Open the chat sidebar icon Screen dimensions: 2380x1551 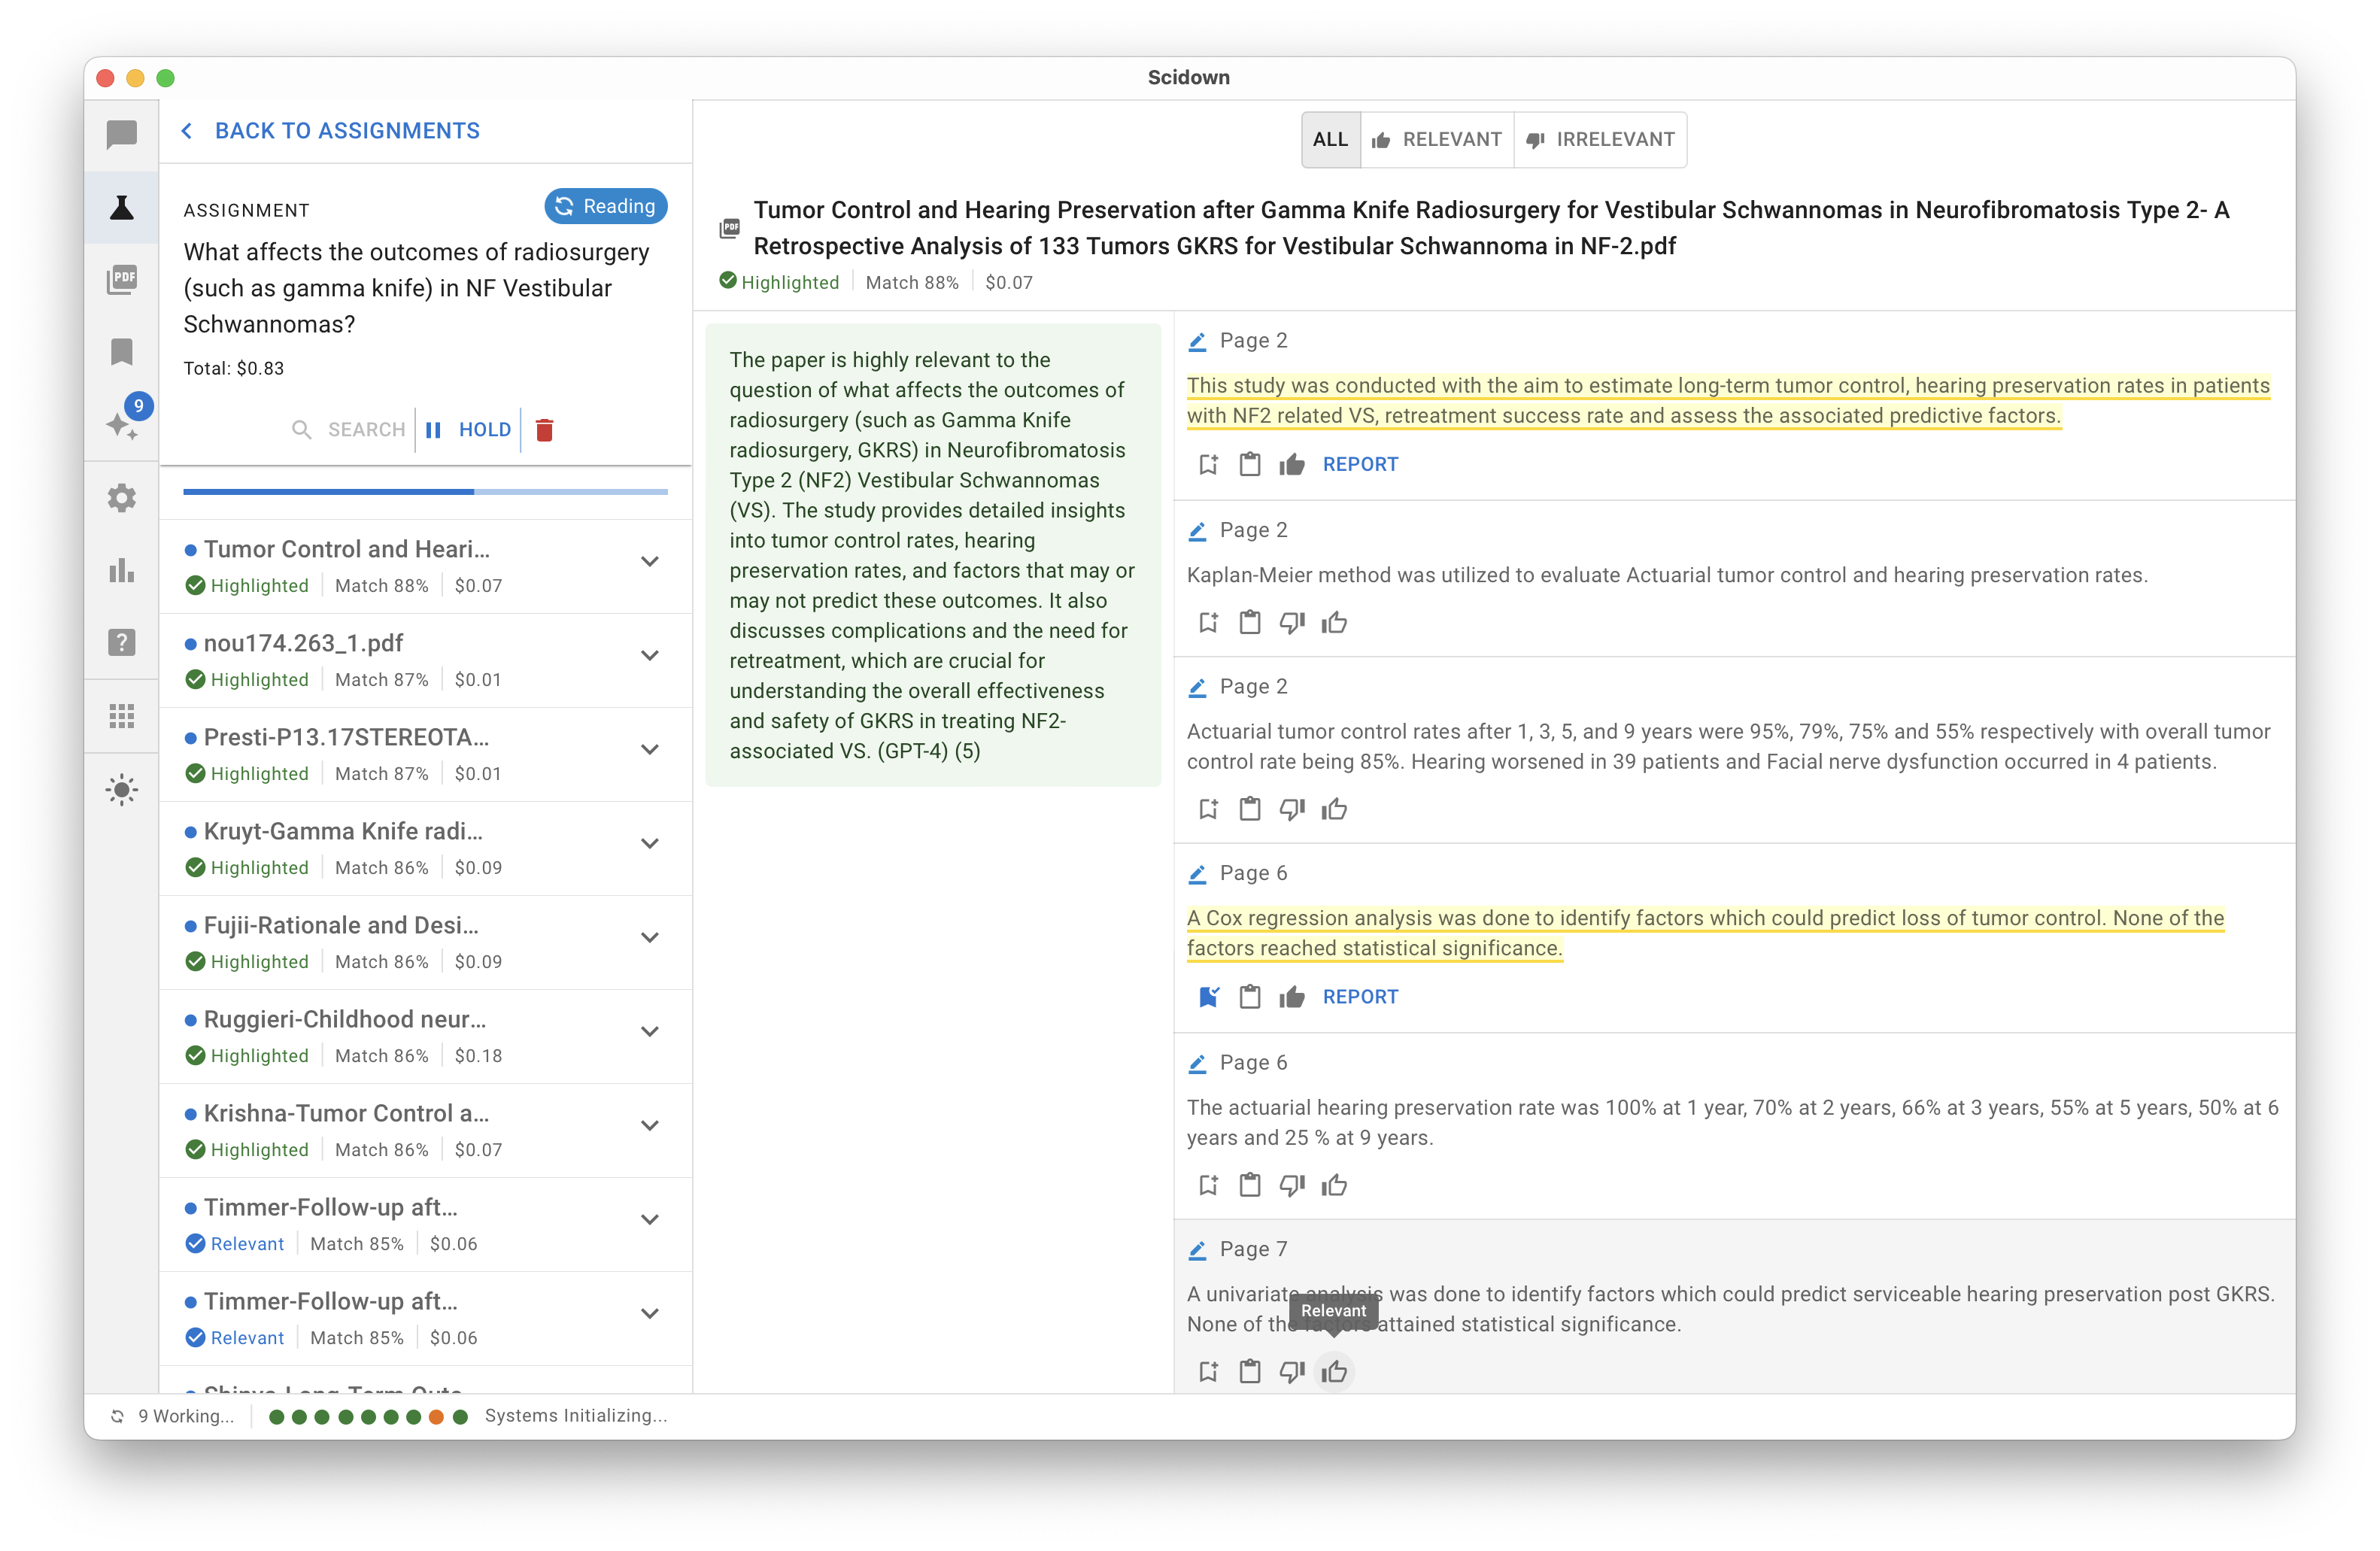[x=121, y=134]
